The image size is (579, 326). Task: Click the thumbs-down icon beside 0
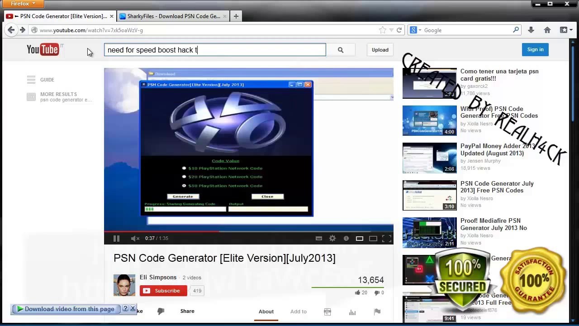(376, 293)
